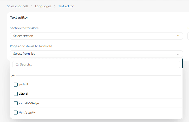
Task: Open the partially visible dropdown at the right edge
Action: [188, 36]
